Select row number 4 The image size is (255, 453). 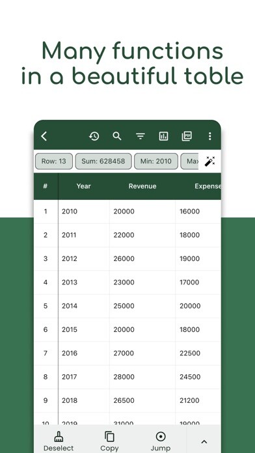tap(46, 282)
